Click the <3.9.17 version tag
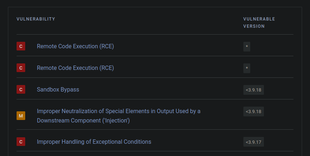 (x=253, y=142)
